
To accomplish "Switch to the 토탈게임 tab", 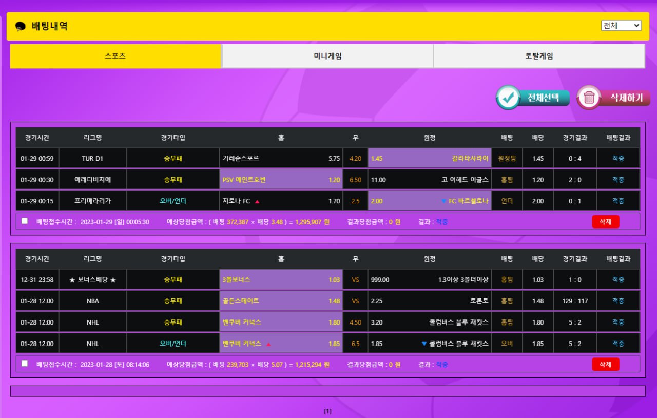I will [x=539, y=56].
